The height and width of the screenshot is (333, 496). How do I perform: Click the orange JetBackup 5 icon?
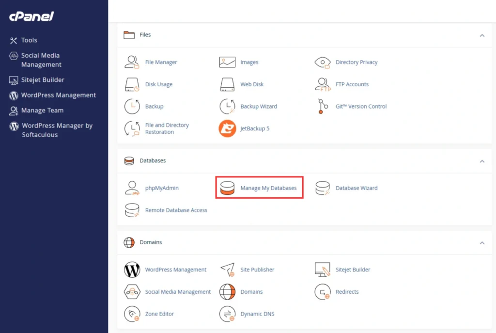pos(227,128)
